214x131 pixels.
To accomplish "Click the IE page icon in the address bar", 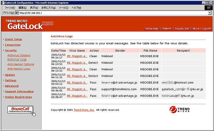I will [17, 13].
